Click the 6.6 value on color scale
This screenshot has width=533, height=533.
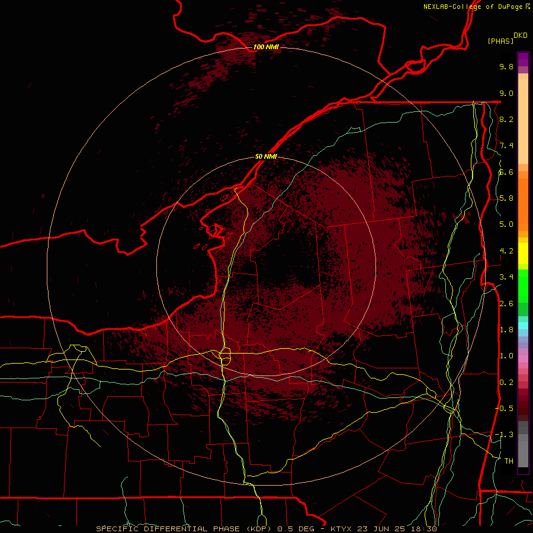click(x=506, y=172)
